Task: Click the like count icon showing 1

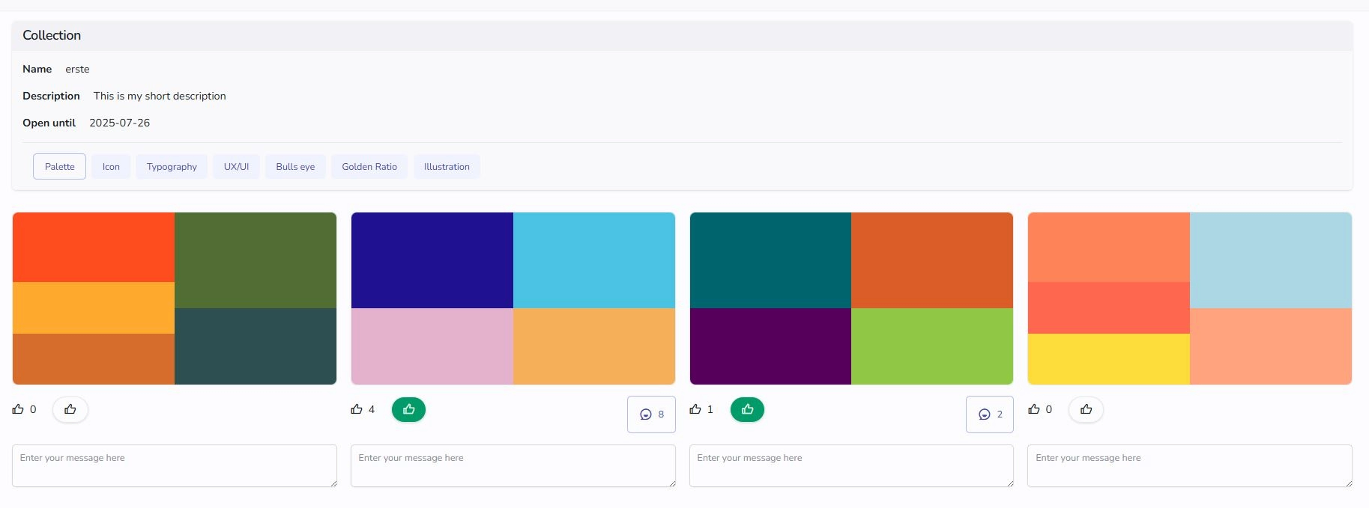Action: [x=695, y=409]
